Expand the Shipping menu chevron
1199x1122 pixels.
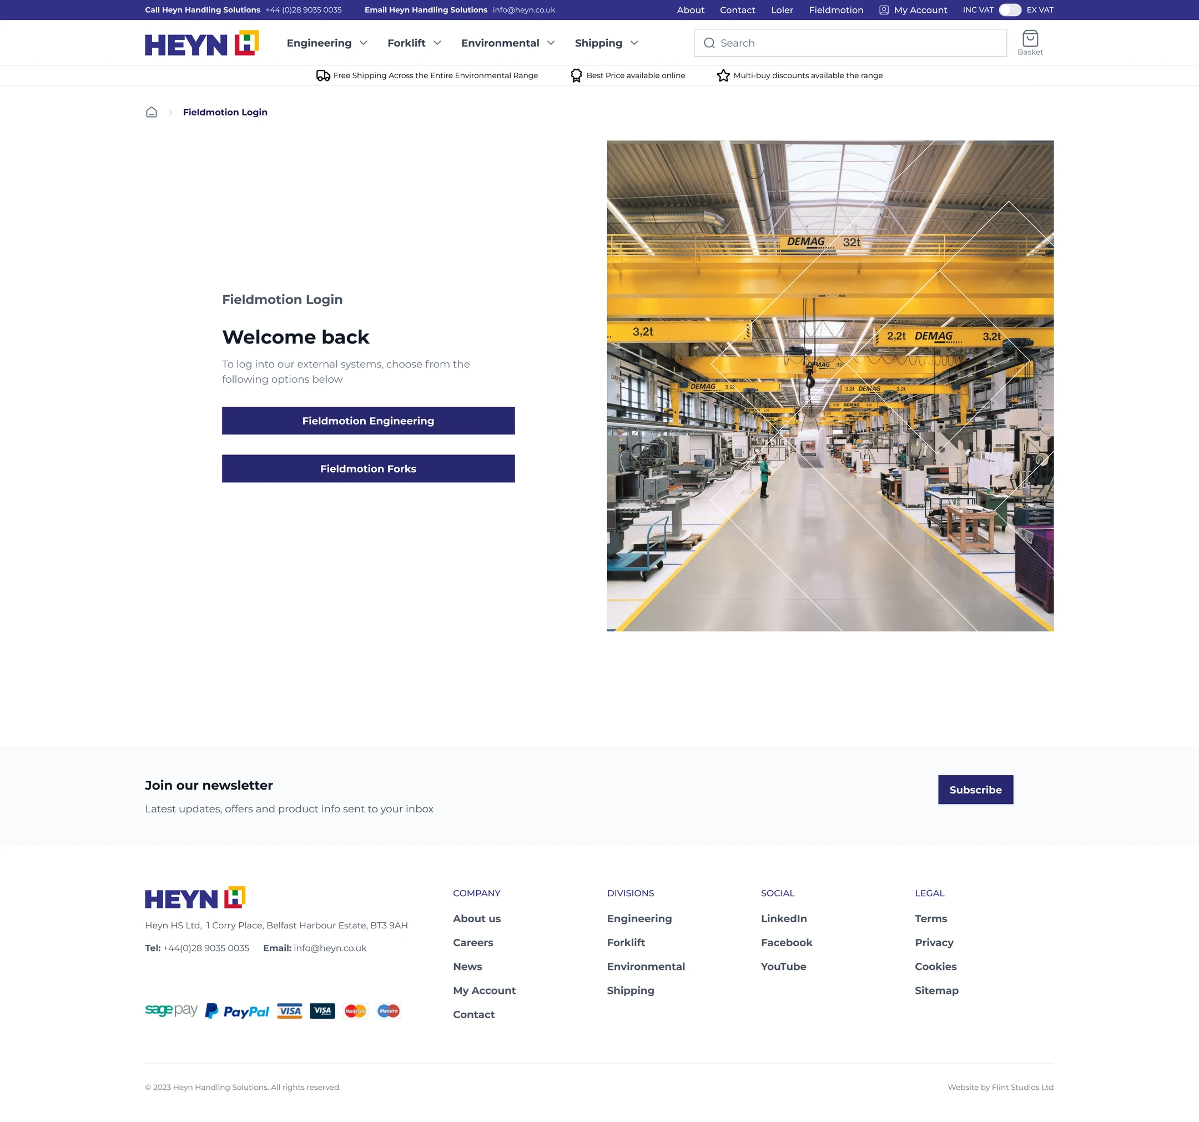(634, 43)
